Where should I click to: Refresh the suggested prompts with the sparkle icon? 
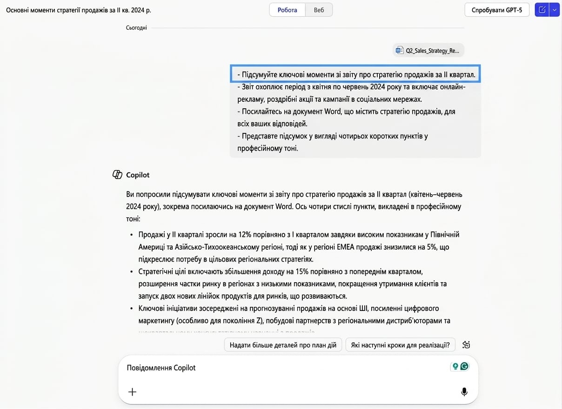point(467,345)
